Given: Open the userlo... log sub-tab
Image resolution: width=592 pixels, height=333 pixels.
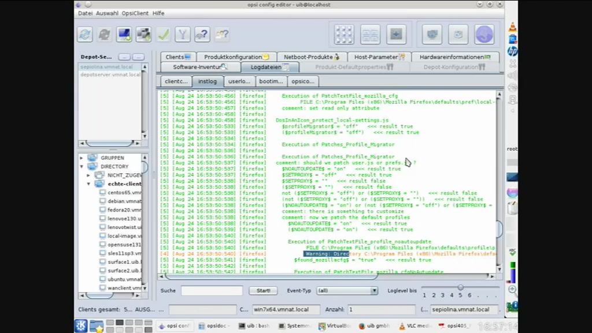Looking at the screenshot, I should [x=239, y=81].
